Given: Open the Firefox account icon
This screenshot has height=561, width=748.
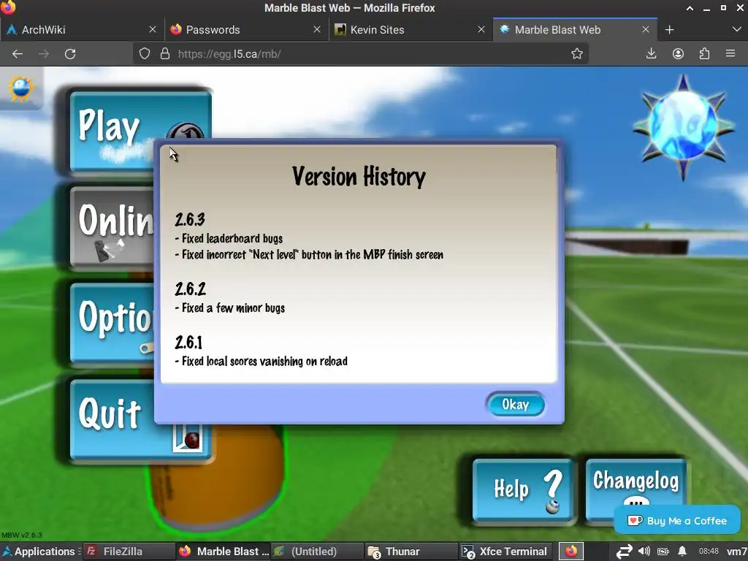Looking at the screenshot, I should point(678,53).
